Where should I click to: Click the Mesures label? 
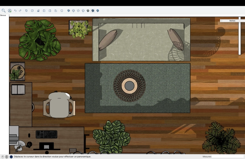pos(207,156)
